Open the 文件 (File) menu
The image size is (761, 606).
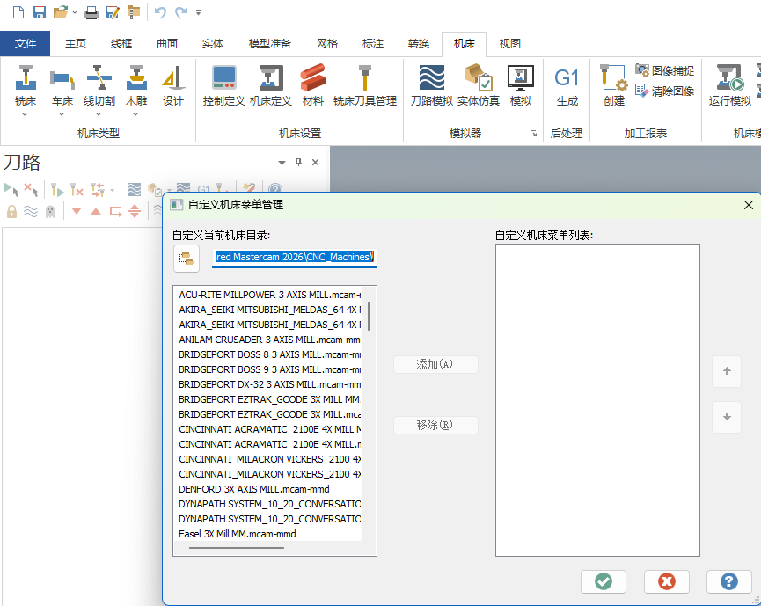pos(26,43)
